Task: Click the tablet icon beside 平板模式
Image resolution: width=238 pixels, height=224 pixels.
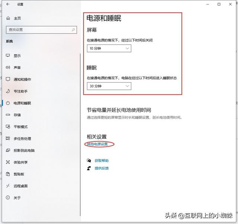Action: (x=8, y=127)
